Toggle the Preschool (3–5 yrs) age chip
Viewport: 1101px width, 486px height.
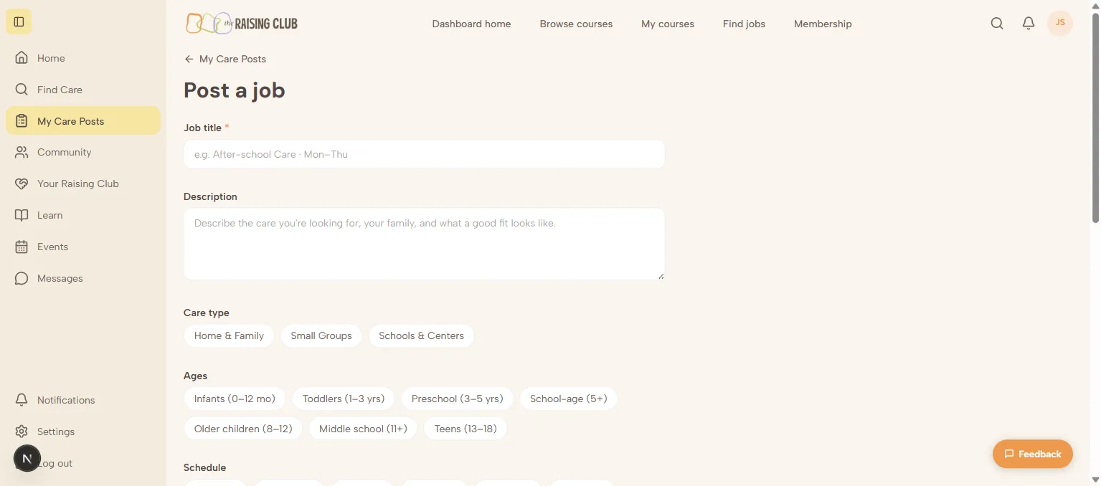(458, 399)
